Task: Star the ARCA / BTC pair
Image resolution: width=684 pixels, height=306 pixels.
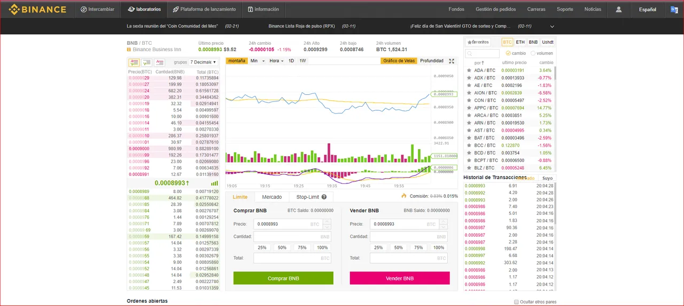Action: (x=469, y=115)
